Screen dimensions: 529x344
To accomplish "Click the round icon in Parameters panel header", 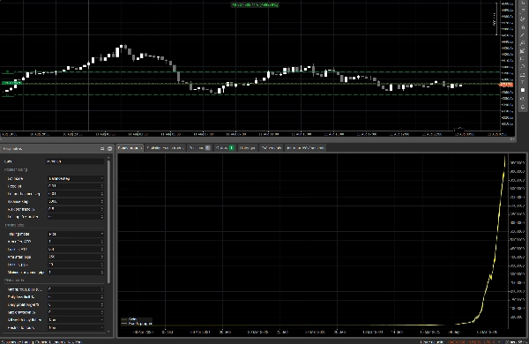I will (109, 148).
